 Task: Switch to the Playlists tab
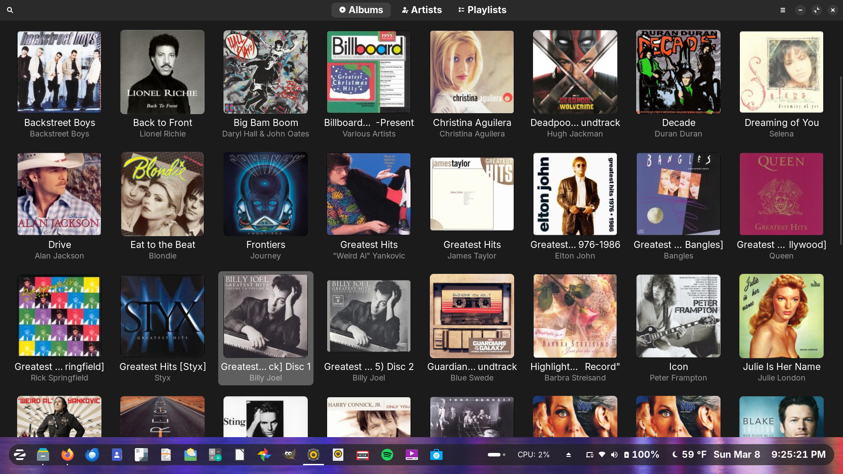pyautogui.click(x=482, y=10)
